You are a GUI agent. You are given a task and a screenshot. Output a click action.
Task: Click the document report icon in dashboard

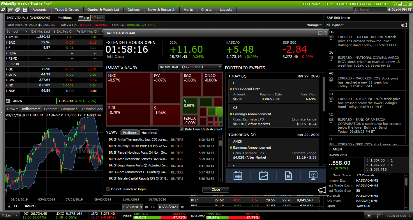tap(288, 175)
